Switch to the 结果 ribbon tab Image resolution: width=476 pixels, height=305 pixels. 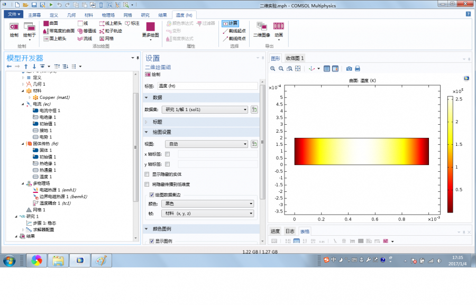162,15
